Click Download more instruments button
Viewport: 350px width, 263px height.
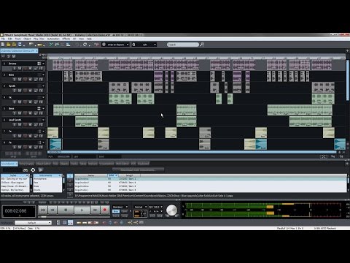click(138, 169)
